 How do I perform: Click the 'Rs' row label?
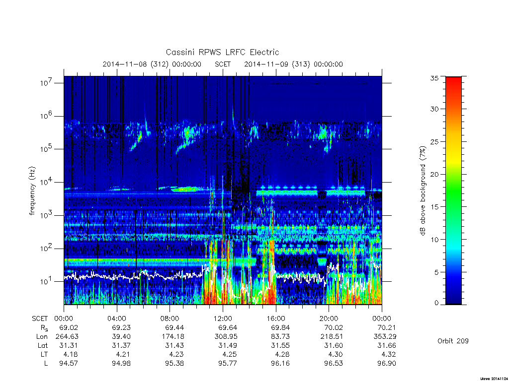(x=44, y=328)
